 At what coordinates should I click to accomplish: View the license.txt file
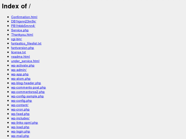[x=18, y=52]
